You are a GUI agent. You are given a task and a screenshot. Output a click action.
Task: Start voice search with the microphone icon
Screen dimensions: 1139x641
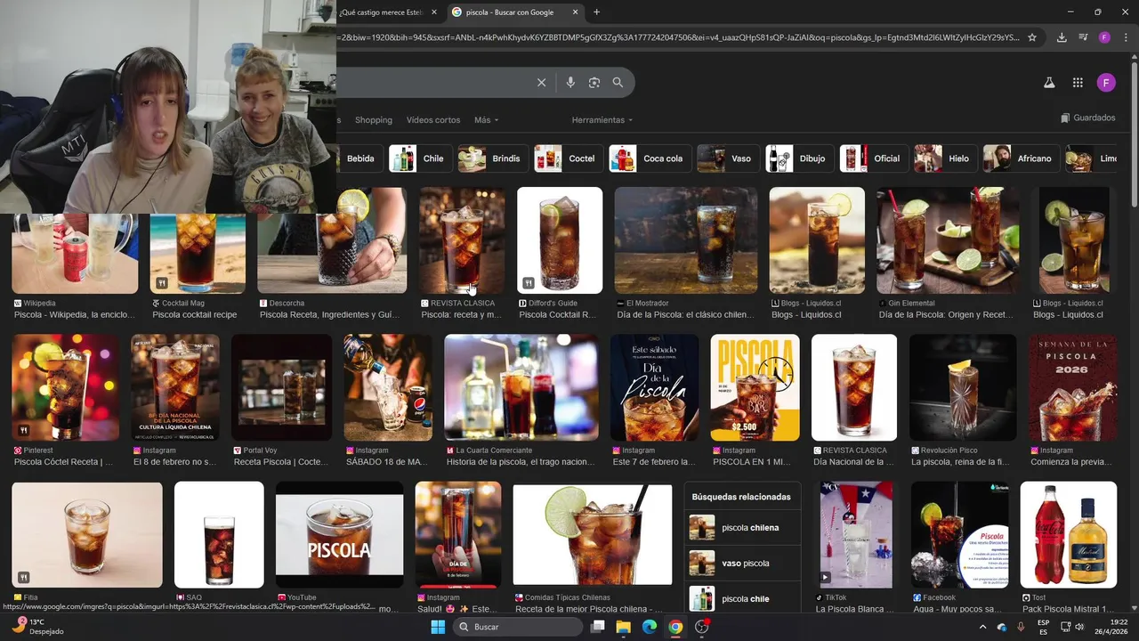pos(570,83)
